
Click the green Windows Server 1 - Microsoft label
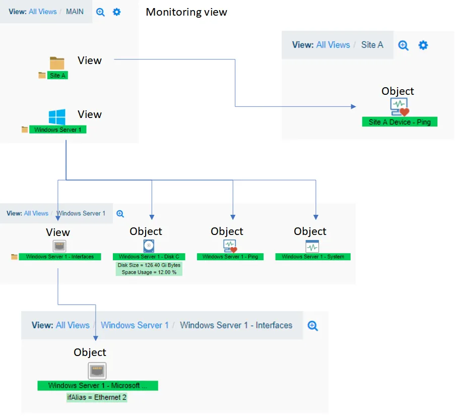coord(98,386)
